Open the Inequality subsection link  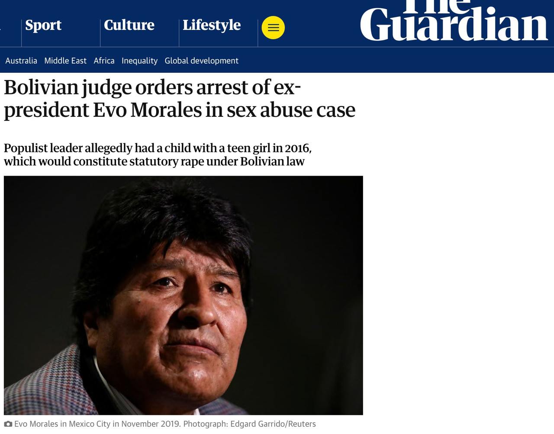tap(139, 61)
